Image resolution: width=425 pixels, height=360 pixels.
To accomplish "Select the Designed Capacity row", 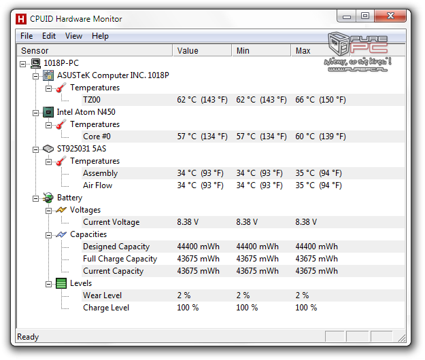I will [243, 247].
